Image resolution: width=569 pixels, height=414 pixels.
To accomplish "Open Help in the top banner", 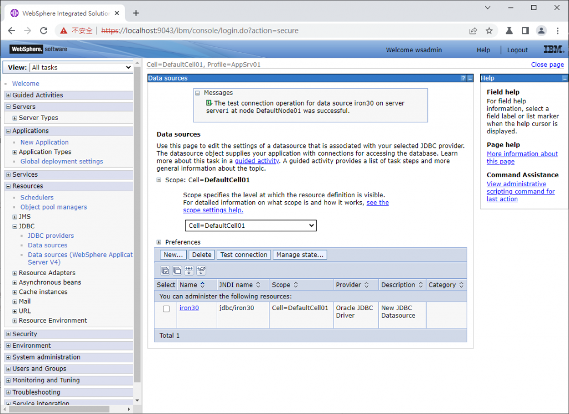I will coord(483,50).
